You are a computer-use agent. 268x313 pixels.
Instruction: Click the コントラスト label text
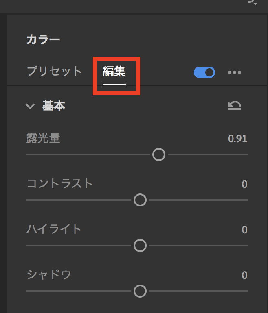click(x=60, y=183)
